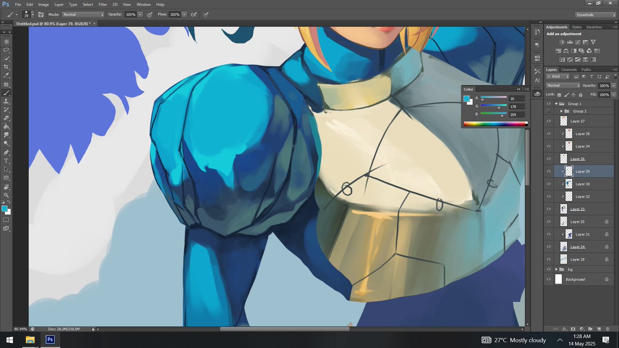Screen dimensions: 619x348
Task: Open the Filter menu
Action: click(x=103, y=4)
